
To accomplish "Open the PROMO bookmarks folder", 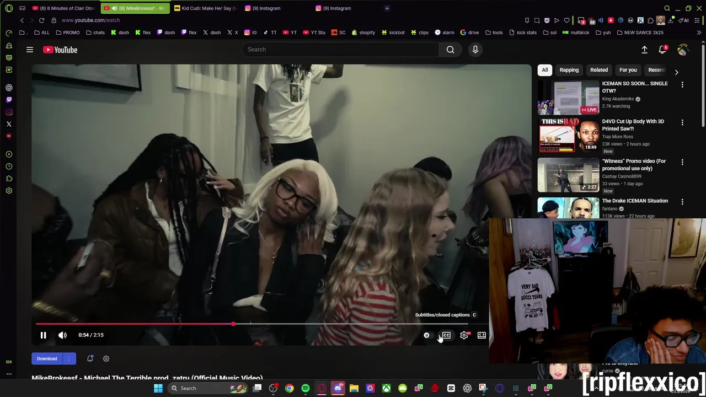I will click(67, 33).
